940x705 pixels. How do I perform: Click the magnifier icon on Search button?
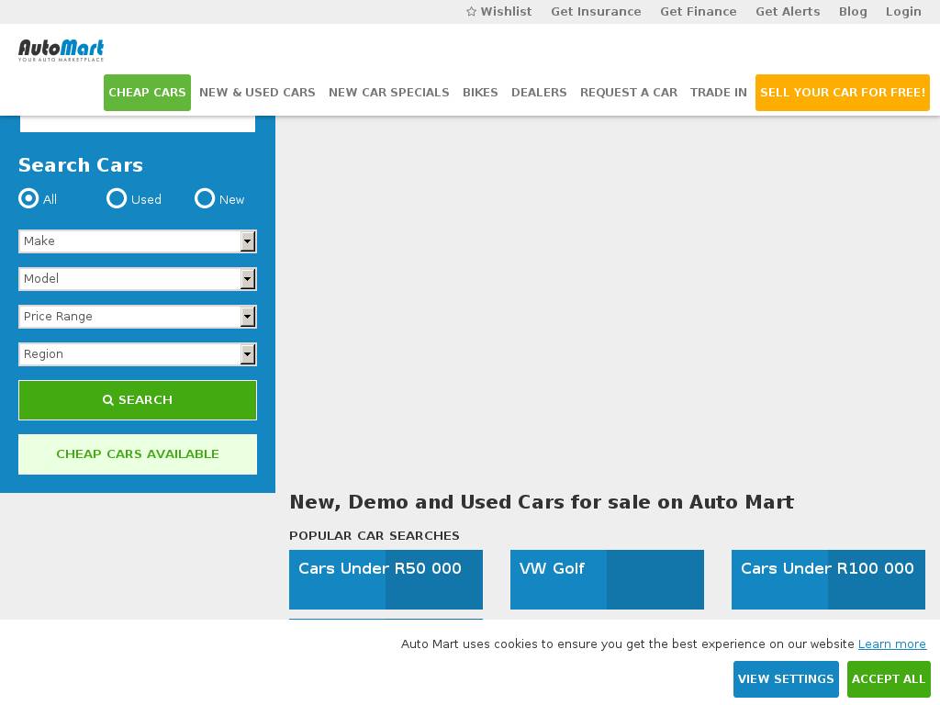[108, 400]
